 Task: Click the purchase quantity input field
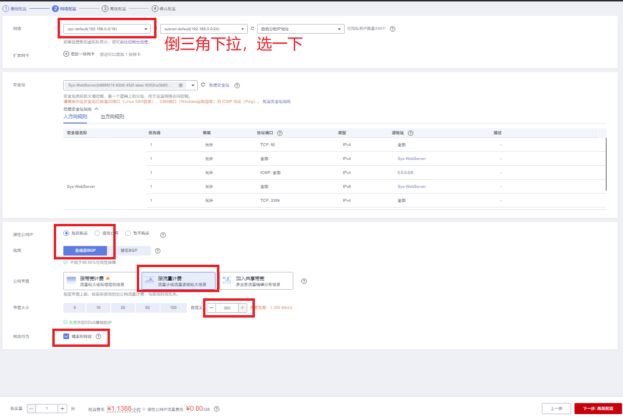[48, 408]
